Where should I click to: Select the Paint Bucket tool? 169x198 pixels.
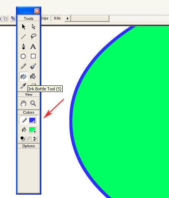click(33, 76)
